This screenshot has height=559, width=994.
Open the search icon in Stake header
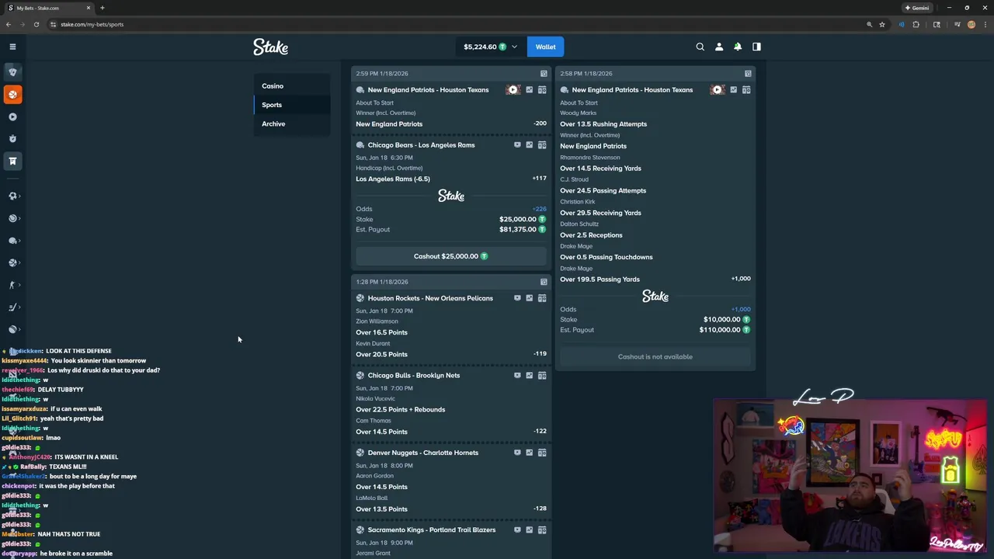click(700, 47)
